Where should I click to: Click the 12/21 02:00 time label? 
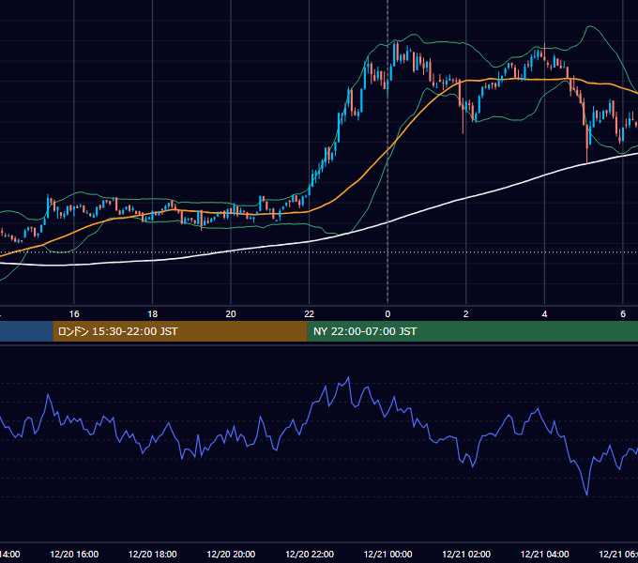coord(466,554)
